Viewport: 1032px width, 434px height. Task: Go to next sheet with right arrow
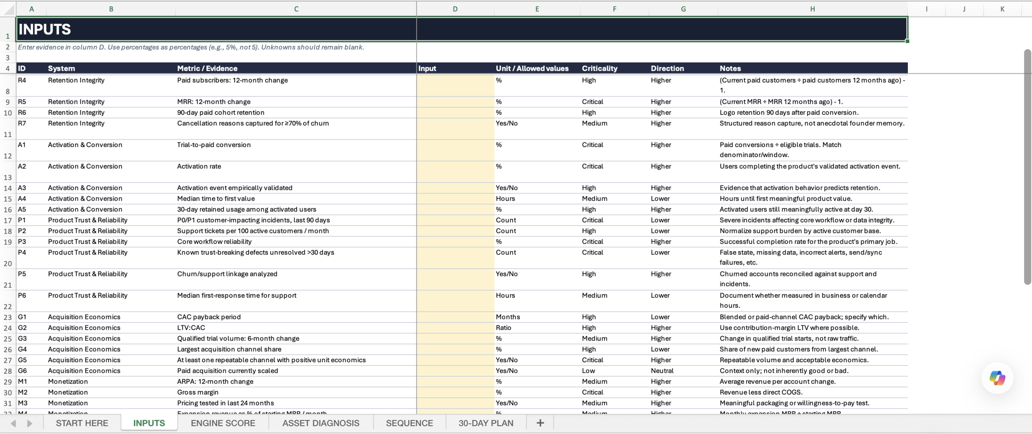pyautogui.click(x=29, y=423)
